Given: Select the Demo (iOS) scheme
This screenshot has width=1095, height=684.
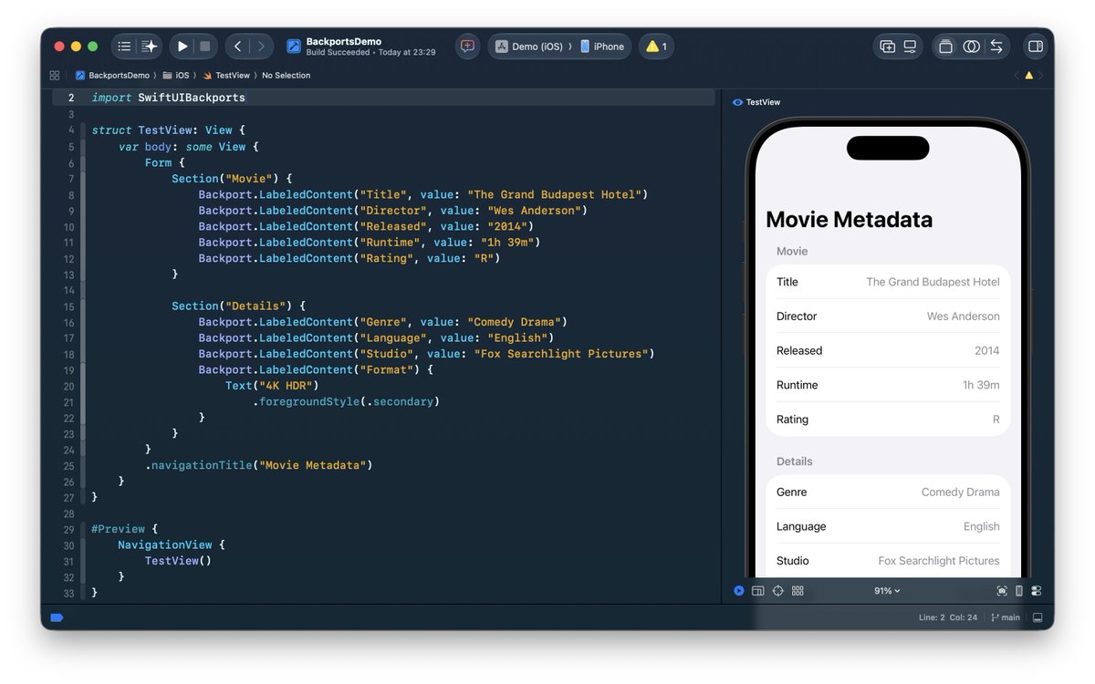Looking at the screenshot, I should pyautogui.click(x=530, y=47).
